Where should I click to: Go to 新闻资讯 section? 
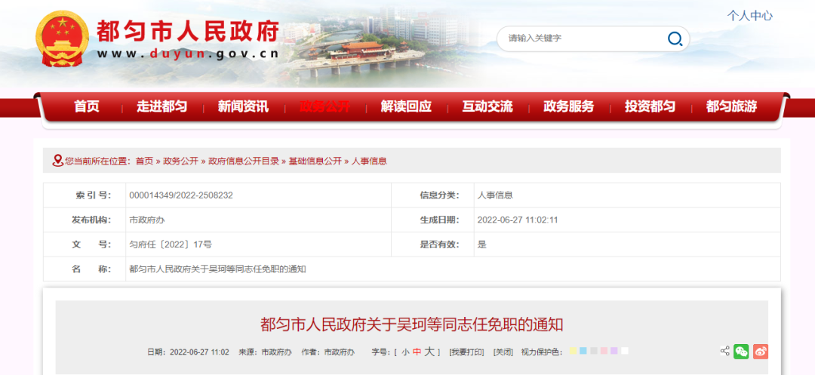tap(243, 106)
